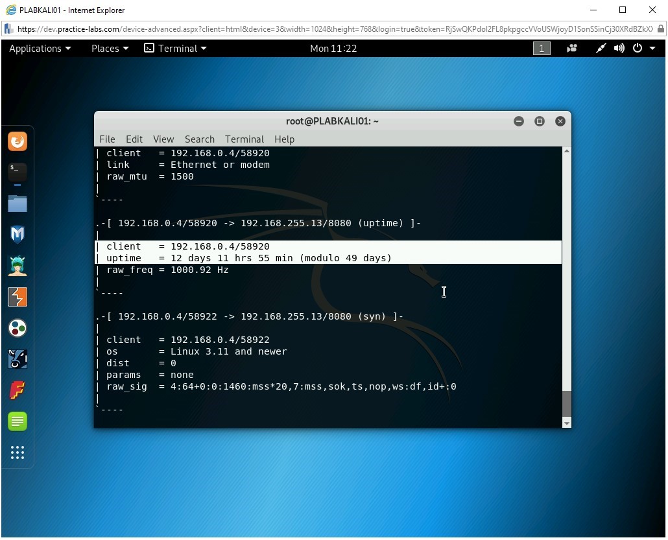Open the Show Applications grid
The image size is (668, 540).
click(x=18, y=452)
